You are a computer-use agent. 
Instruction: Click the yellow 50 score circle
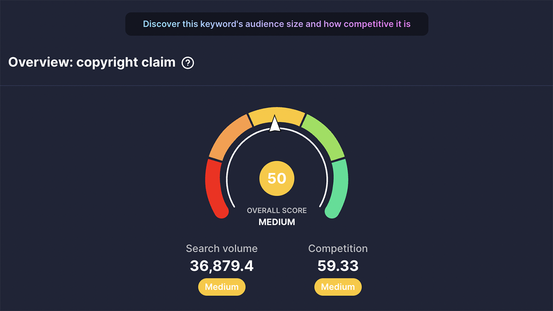[276, 178]
